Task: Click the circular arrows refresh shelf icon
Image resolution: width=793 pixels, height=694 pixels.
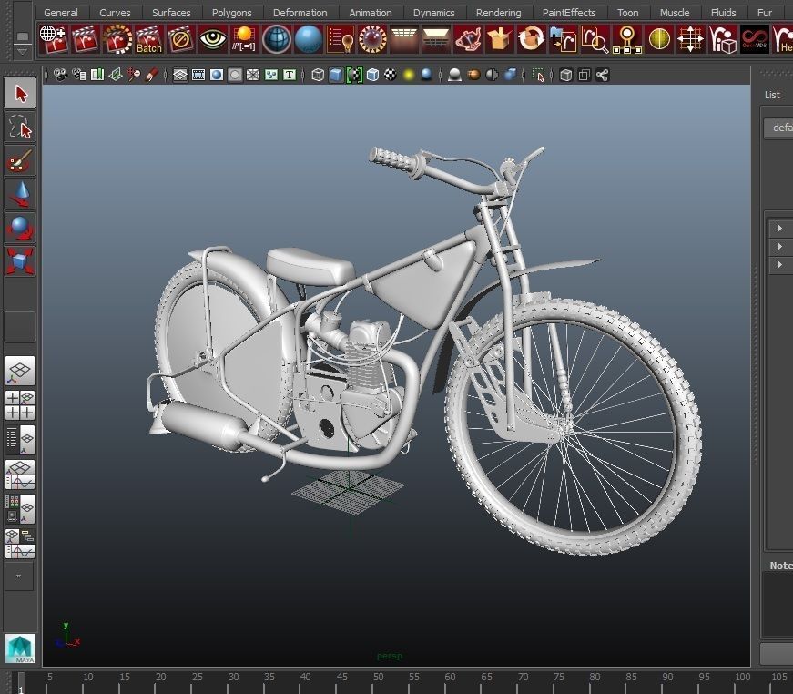Action: pos(532,39)
